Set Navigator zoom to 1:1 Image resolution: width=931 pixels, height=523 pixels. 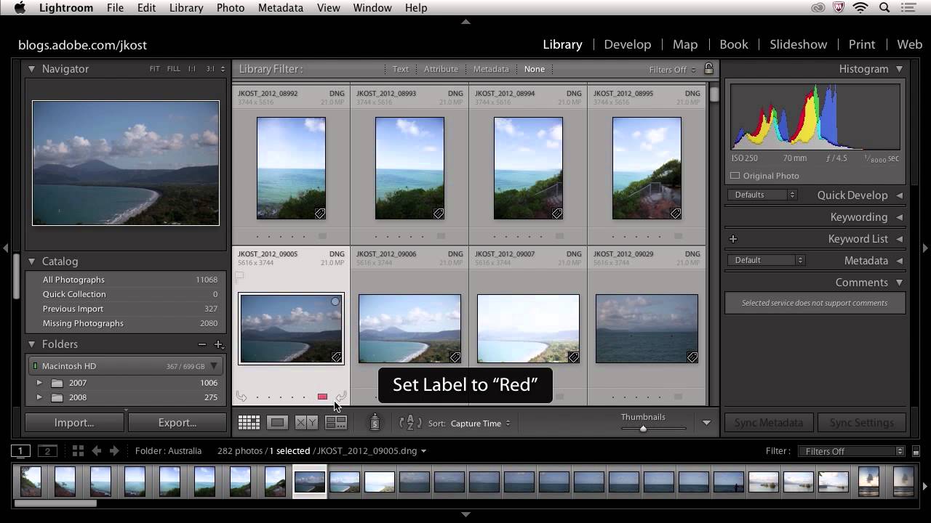click(192, 69)
